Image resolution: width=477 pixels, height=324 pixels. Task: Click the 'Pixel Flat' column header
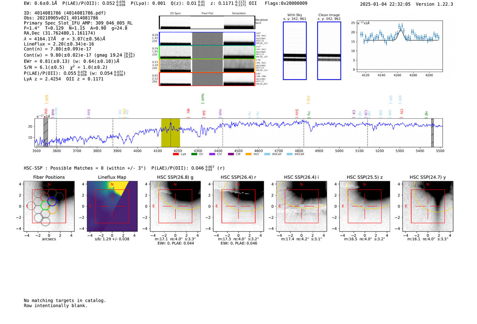[x=207, y=14]
